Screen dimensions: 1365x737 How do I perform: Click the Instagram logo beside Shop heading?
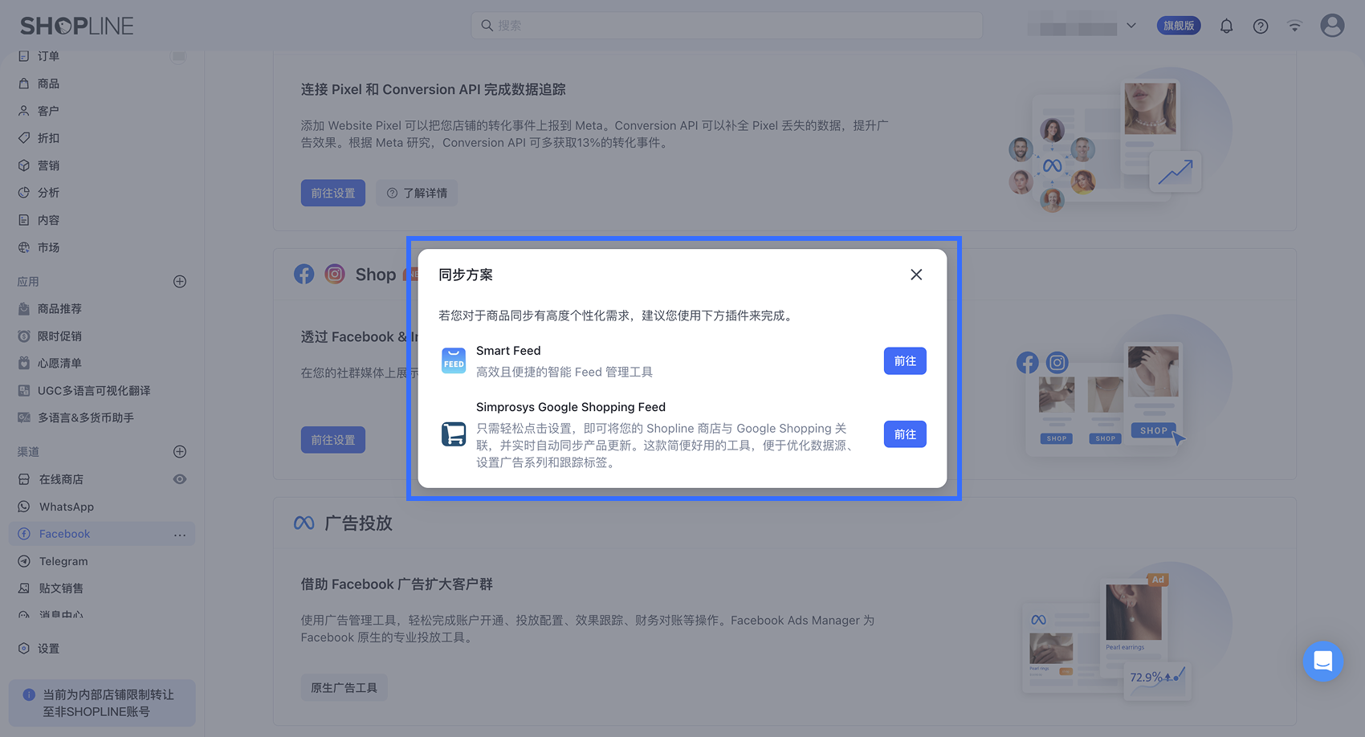pos(335,275)
